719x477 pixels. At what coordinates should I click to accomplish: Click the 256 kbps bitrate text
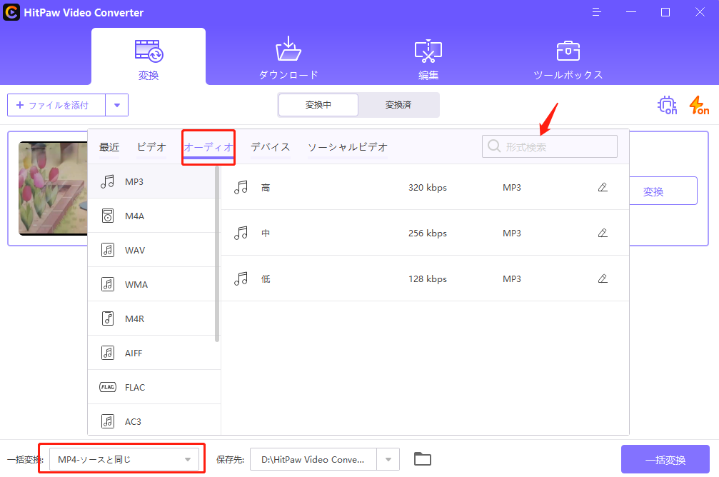tap(428, 234)
